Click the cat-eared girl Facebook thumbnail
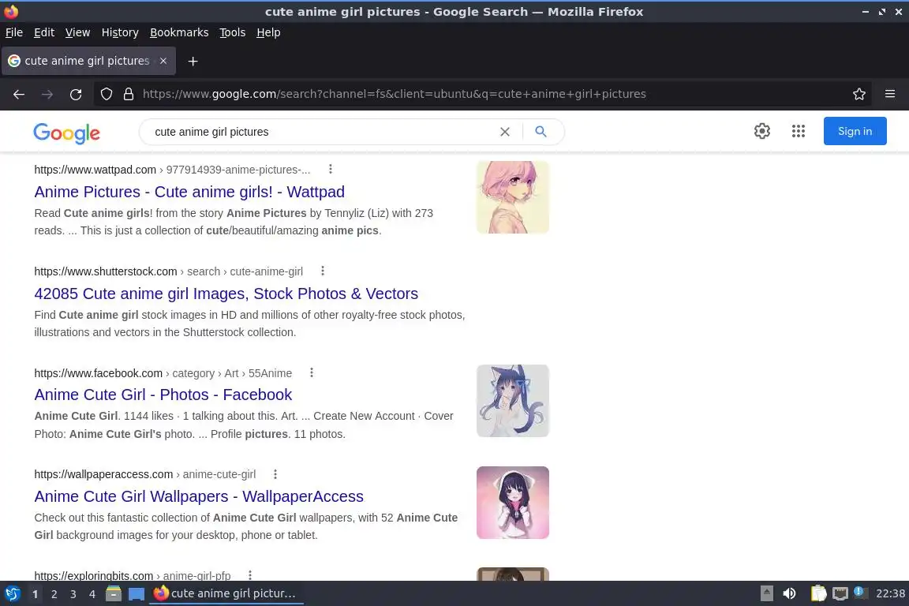909x606 pixels. click(512, 401)
